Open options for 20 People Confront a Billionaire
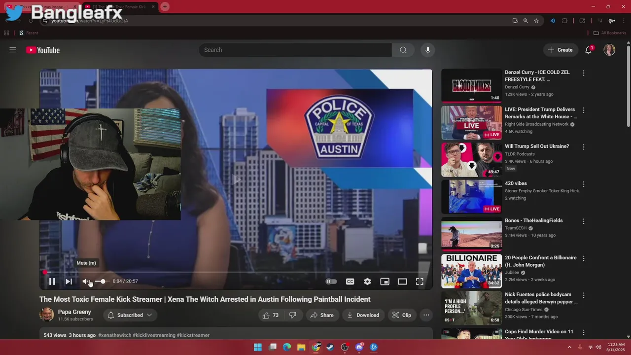 point(584,258)
